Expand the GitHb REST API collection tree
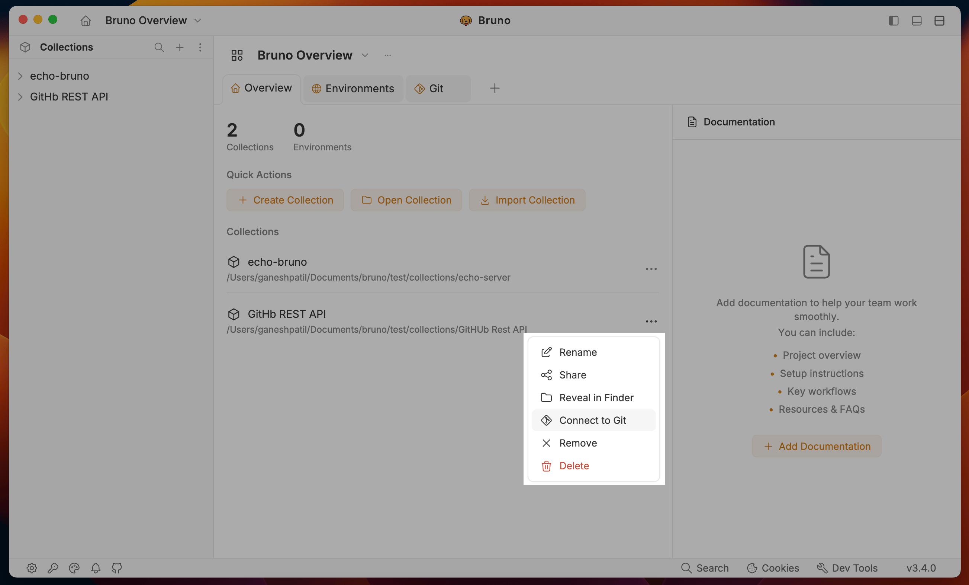 pyautogui.click(x=20, y=96)
